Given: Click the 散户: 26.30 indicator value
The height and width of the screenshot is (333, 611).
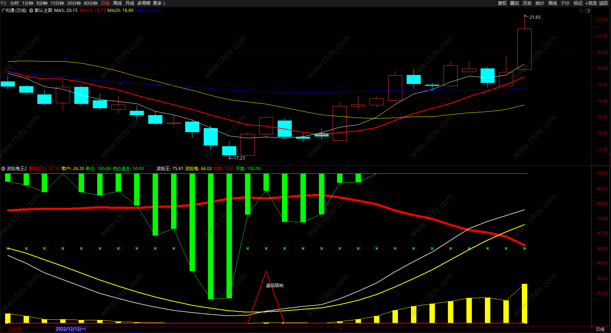Looking at the screenshot, I should point(73,169).
